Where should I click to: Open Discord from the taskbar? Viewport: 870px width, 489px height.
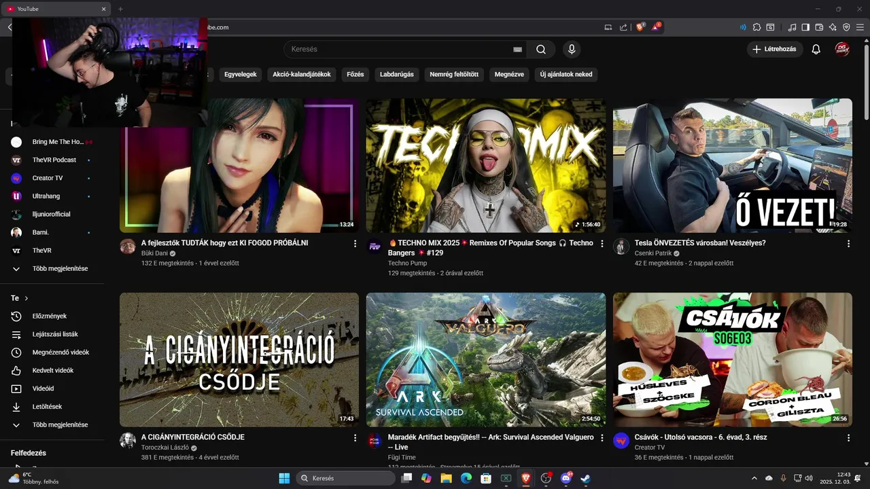click(565, 478)
